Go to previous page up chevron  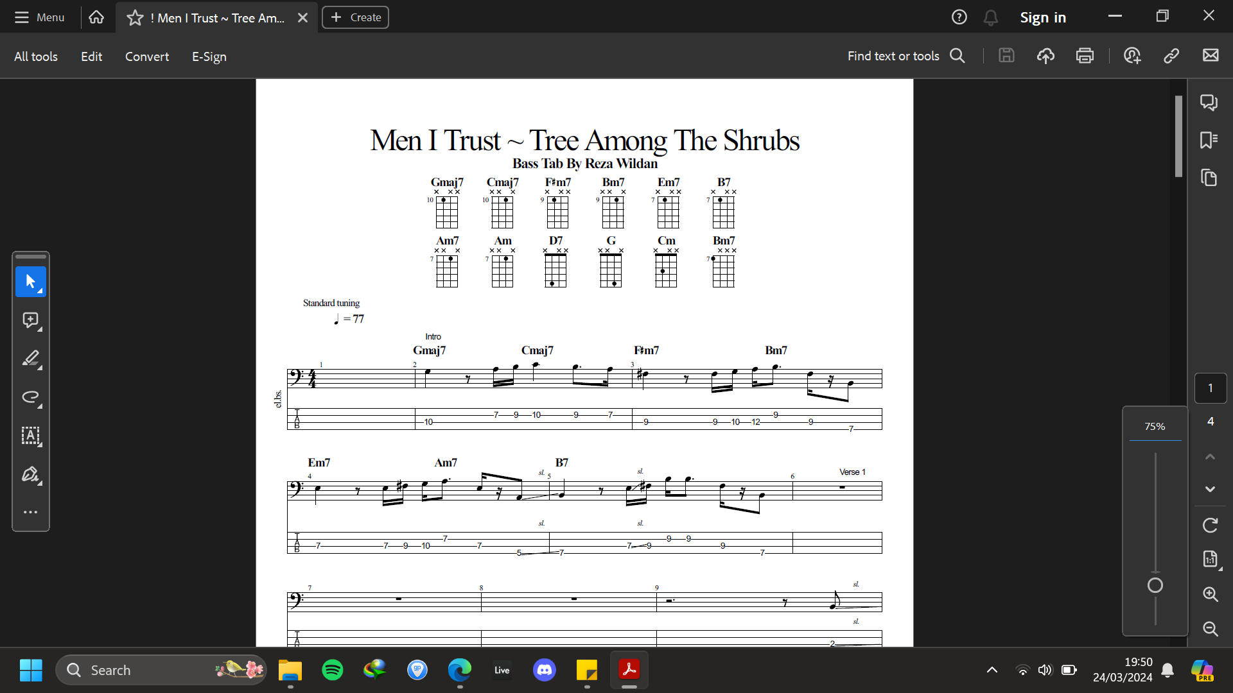(x=1210, y=457)
